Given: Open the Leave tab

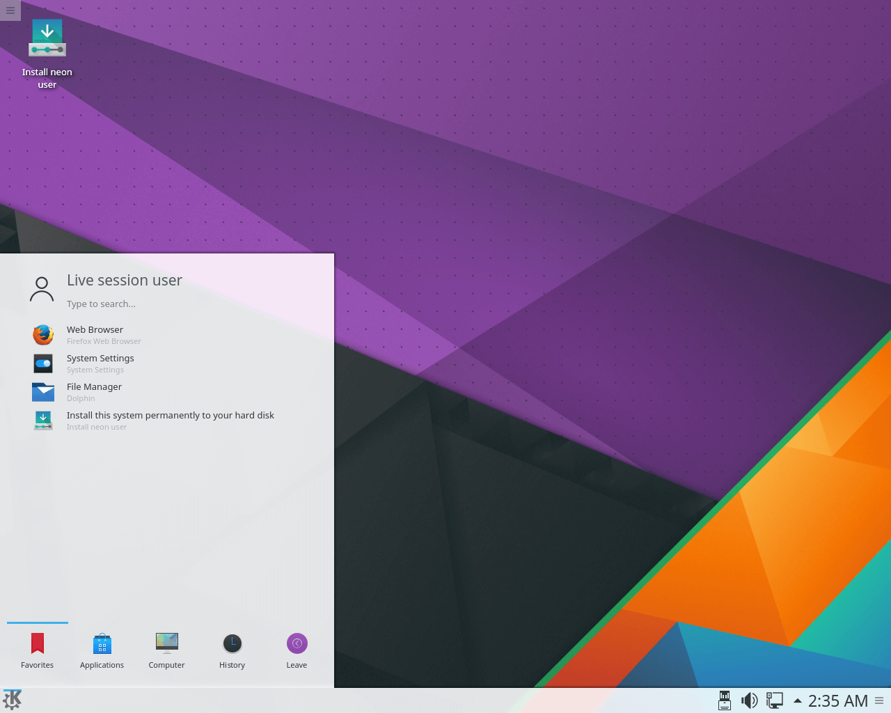Looking at the screenshot, I should (x=297, y=652).
